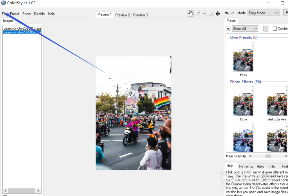Viewport: 288px width, 196px height.
Task: Click the Own Presets (0) heading
Action: pos(244,37)
